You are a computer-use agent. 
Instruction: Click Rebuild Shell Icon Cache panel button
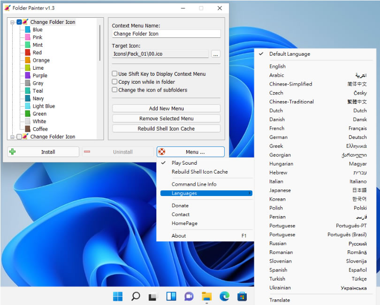166,129
